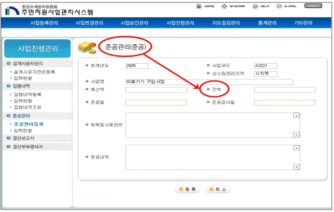Image resolution: width=334 pixels, height=212 pixels.
Task: Click the 준공내역 scrollbar up arrow
Action: click(296, 148)
